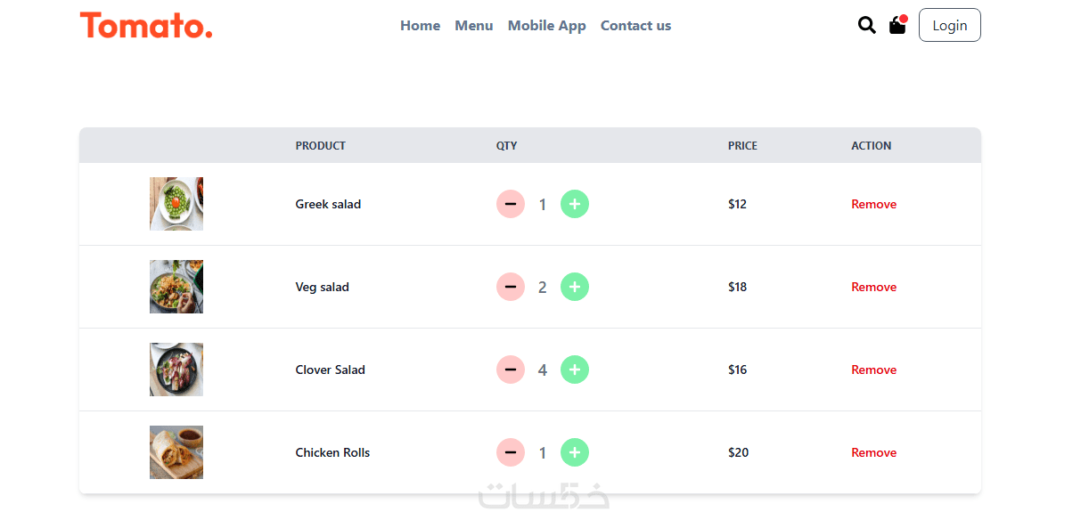Click the Tomato logo
The width and height of the screenshot is (1089, 520).
pos(146,25)
